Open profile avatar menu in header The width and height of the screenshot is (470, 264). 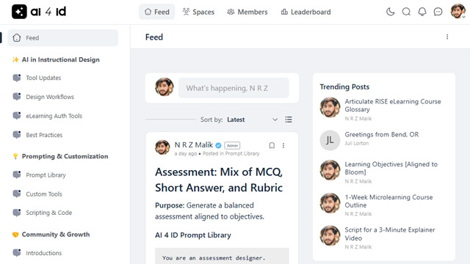pyautogui.click(x=458, y=12)
